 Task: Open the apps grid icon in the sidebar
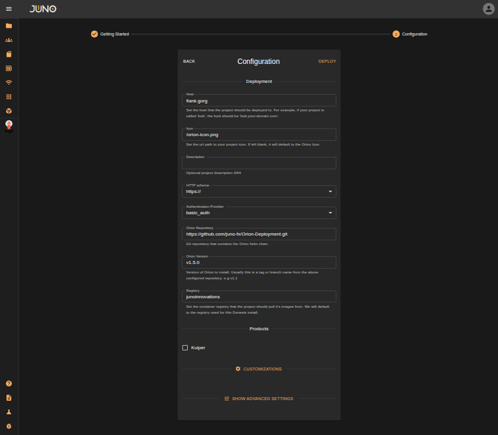pos(9,96)
